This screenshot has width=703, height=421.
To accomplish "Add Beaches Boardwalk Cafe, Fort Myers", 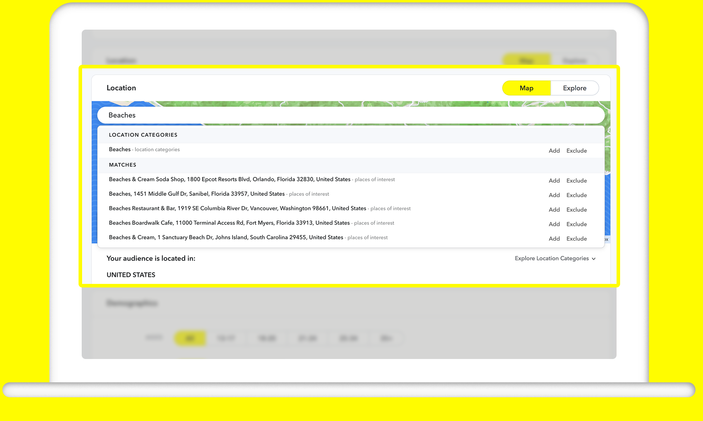I will coord(554,224).
